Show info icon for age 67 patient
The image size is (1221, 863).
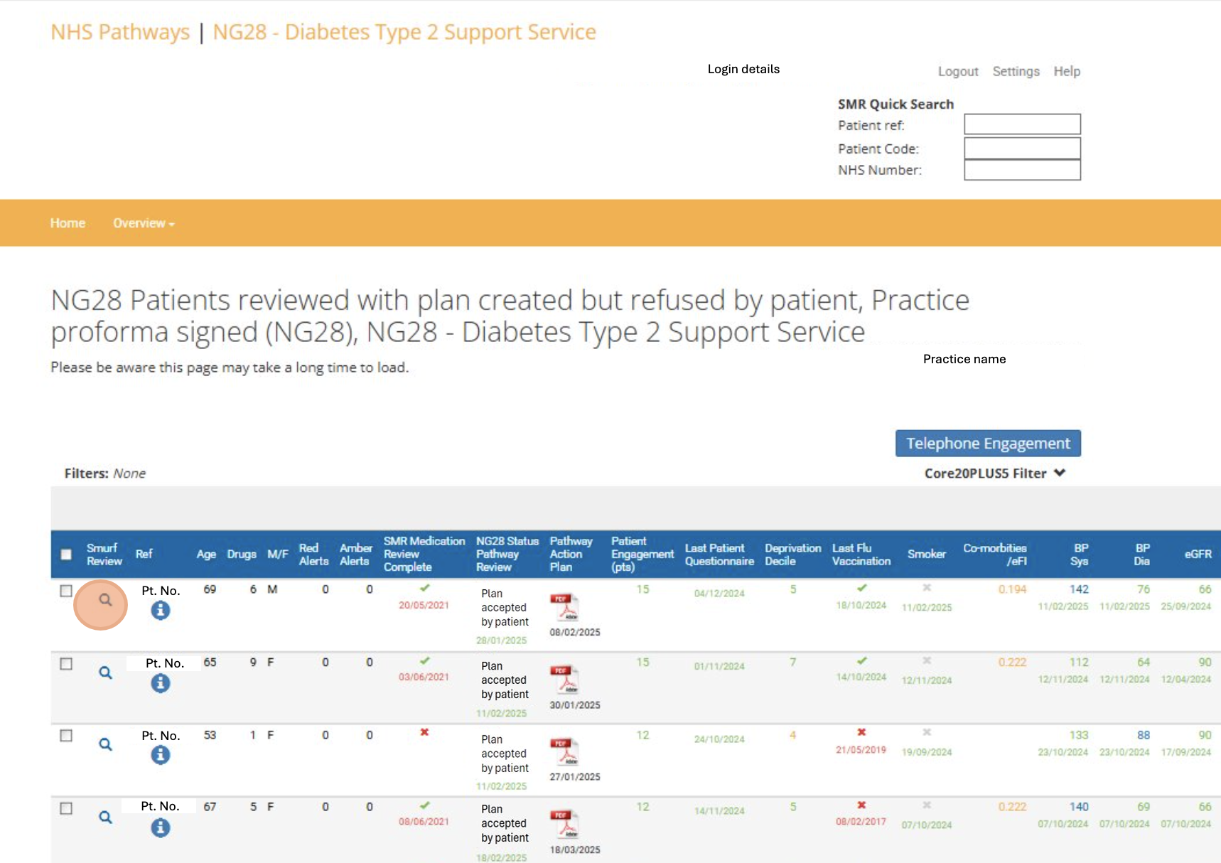[161, 827]
